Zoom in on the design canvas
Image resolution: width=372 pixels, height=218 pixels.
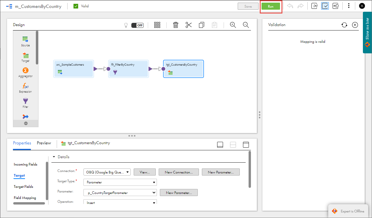(x=233, y=25)
